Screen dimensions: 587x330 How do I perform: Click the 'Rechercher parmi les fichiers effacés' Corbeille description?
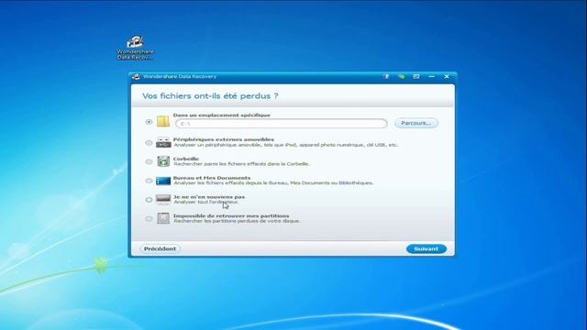(241, 164)
